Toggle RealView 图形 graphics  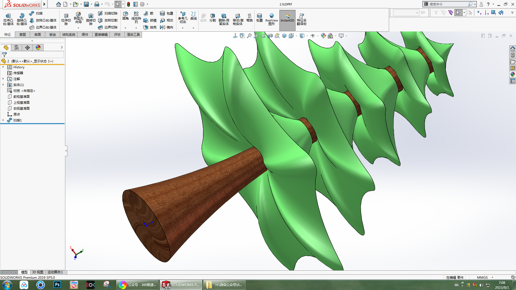(272, 19)
